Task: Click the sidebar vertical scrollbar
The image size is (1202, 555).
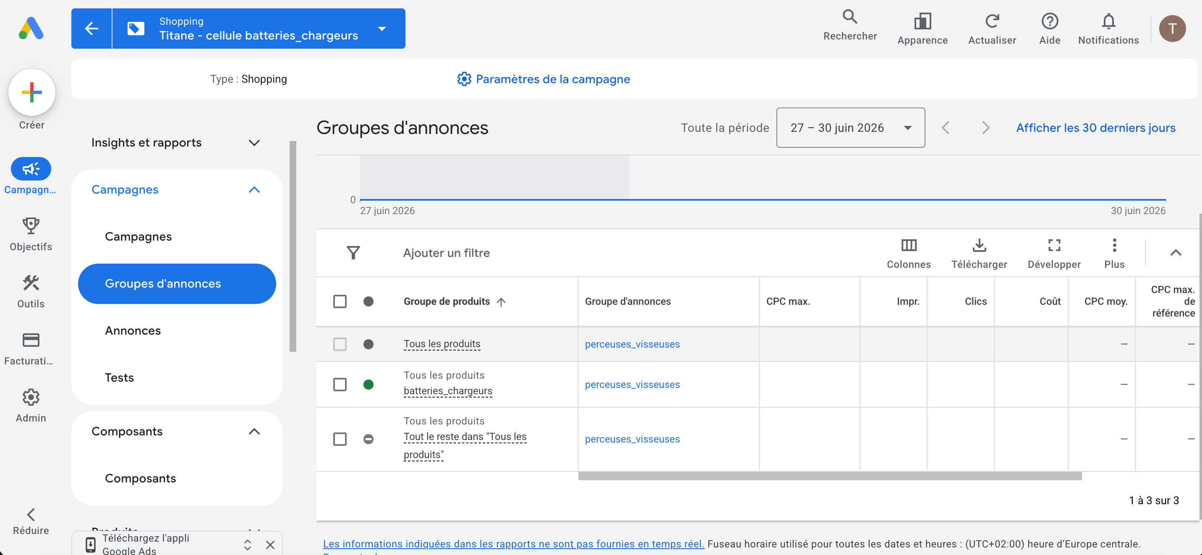Action: click(x=293, y=246)
